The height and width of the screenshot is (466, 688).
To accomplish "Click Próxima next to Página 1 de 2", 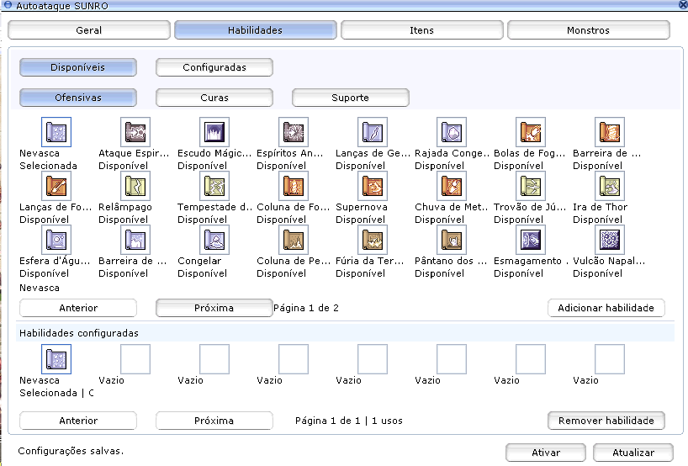I will (214, 308).
